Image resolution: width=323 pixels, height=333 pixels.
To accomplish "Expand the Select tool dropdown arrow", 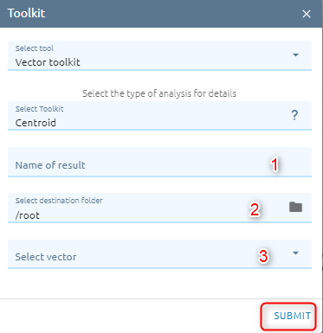I will (x=295, y=54).
